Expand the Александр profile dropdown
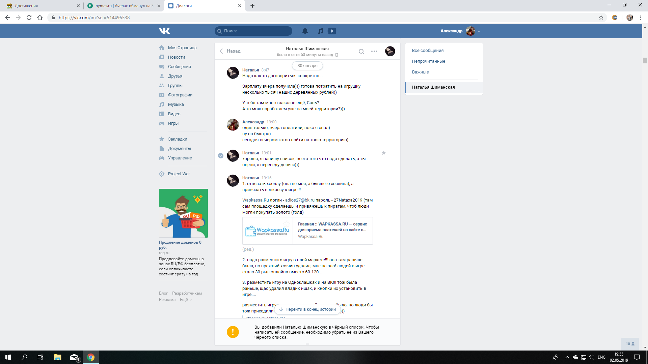Screen dimensions: 648x364 [479, 31]
